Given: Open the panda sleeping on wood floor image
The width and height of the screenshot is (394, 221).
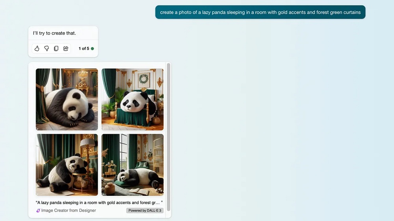Looking at the screenshot, I should coord(67,99).
